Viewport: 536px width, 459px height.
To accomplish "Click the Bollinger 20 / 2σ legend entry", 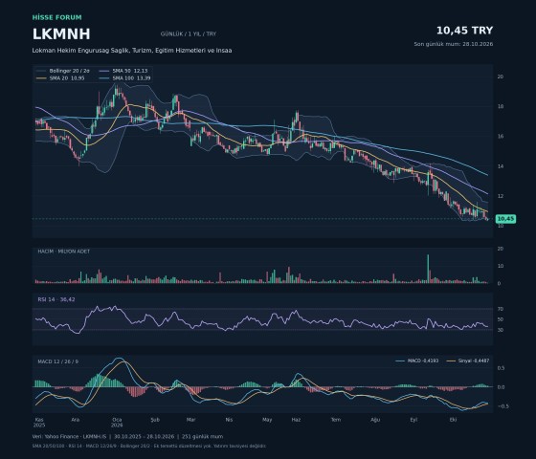I will point(63,71).
